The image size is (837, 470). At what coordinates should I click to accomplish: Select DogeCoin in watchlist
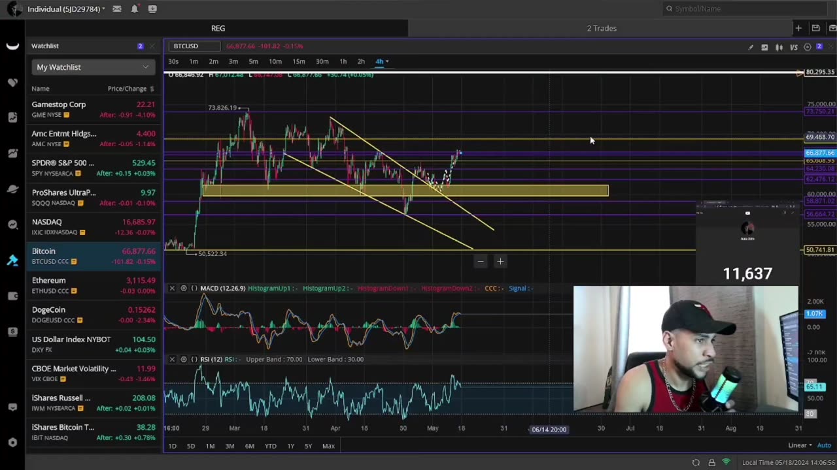click(94, 315)
